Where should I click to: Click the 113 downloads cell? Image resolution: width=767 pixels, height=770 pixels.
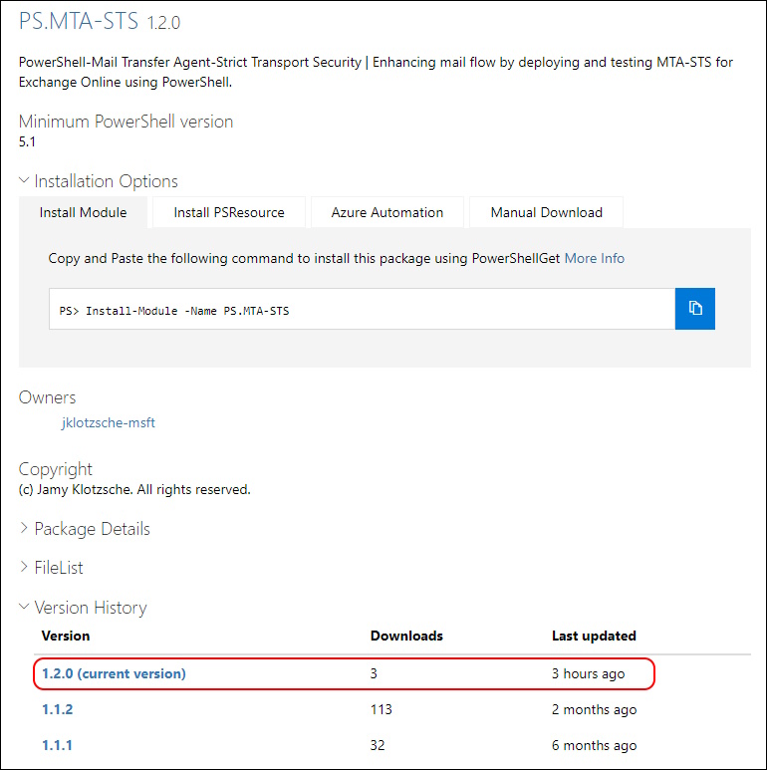[382, 709]
